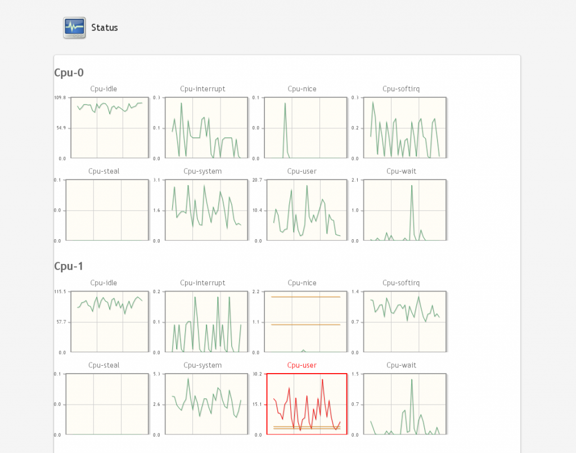Click the Cpu-1 section heading

pyautogui.click(x=69, y=266)
